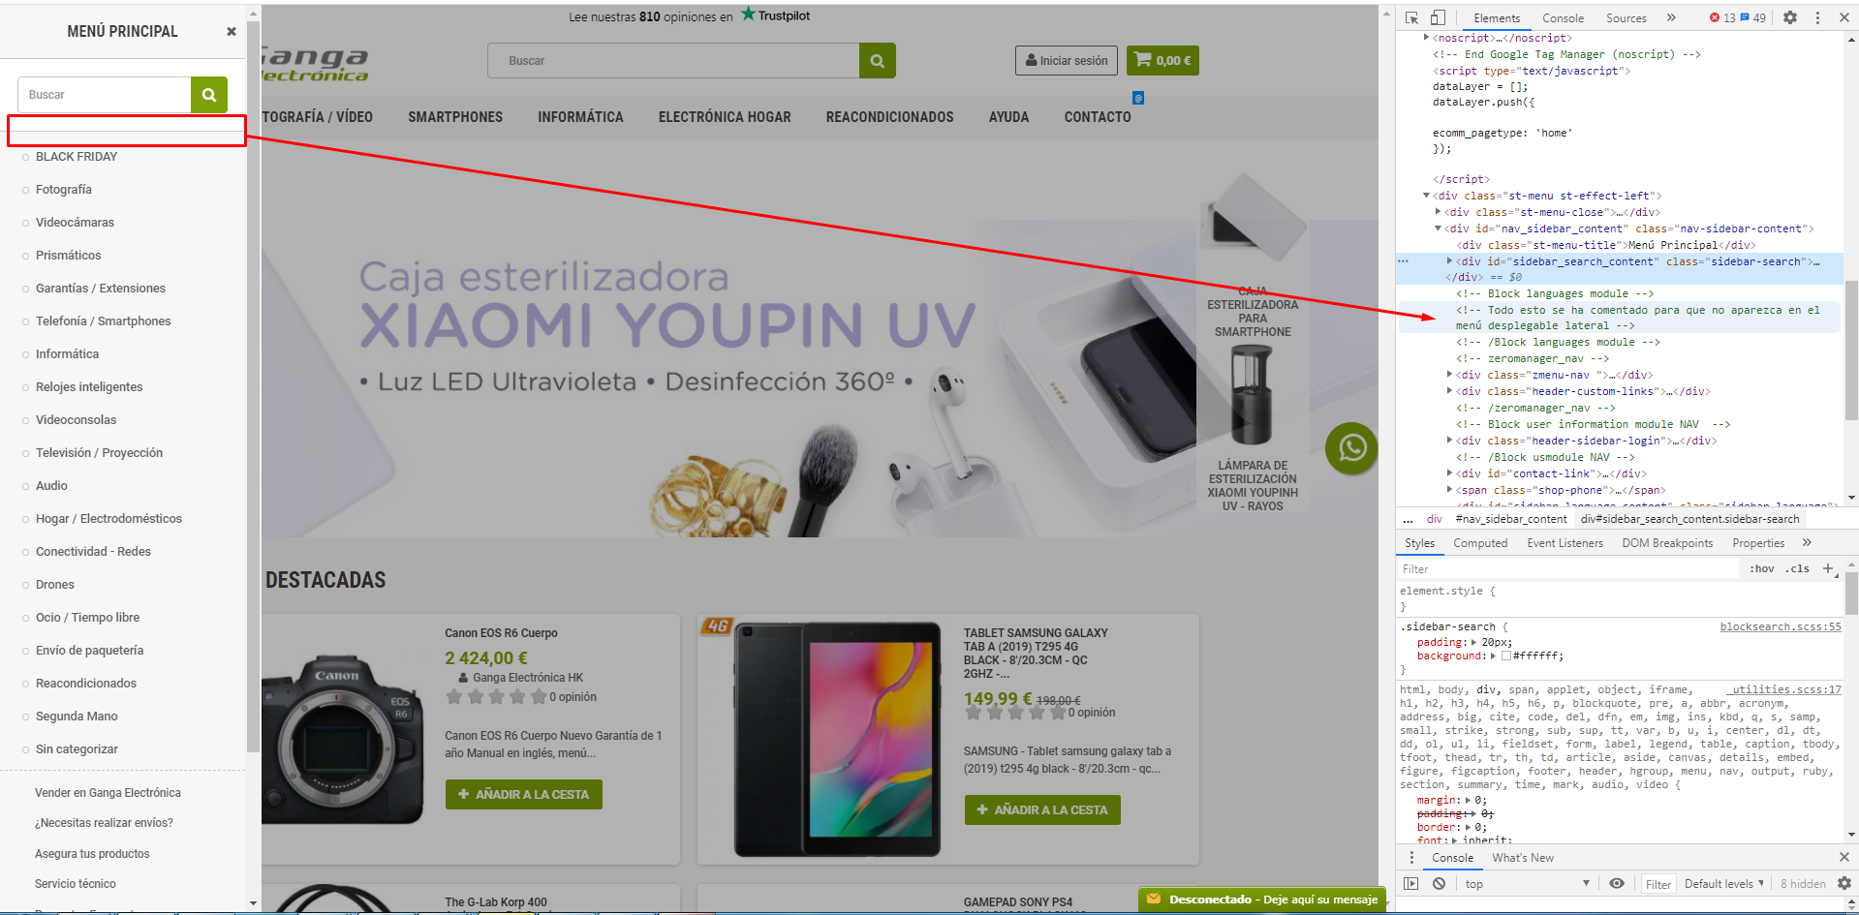This screenshot has width=1859, height=915.
Task: Toggle the .cls classes button
Action: [x=1799, y=569]
